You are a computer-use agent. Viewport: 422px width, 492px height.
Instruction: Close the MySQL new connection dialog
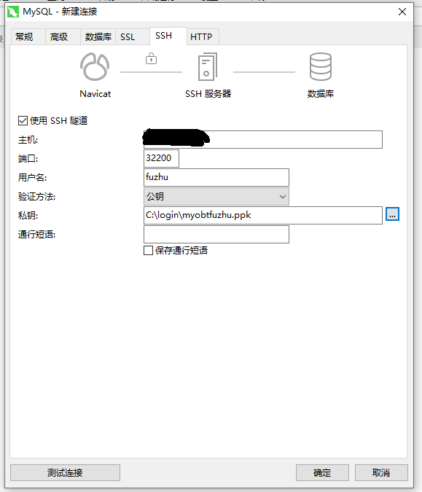[x=402, y=12]
